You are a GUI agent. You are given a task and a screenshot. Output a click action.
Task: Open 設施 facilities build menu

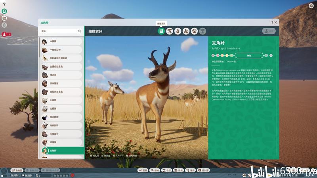coord(178,170)
